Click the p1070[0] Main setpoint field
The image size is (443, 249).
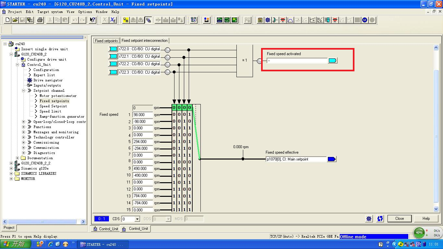click(296, 159)
